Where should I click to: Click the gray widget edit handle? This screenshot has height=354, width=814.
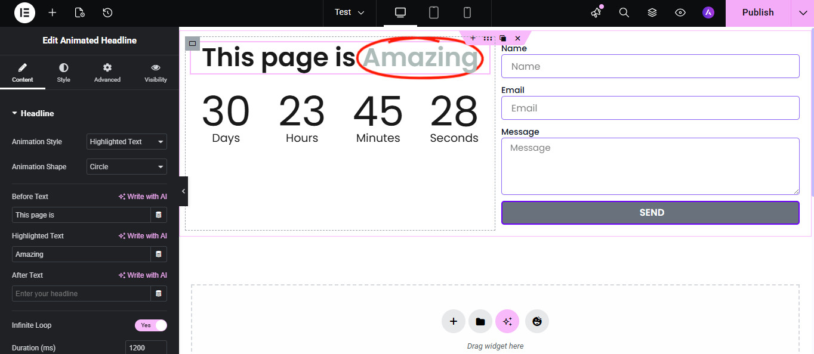(x=192, y=44)
